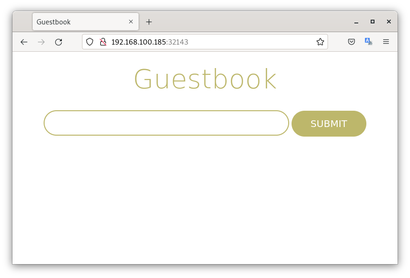Screen dimensions: 410x278
Task: Click the forward navigation arrow
Action: [41, 42]
